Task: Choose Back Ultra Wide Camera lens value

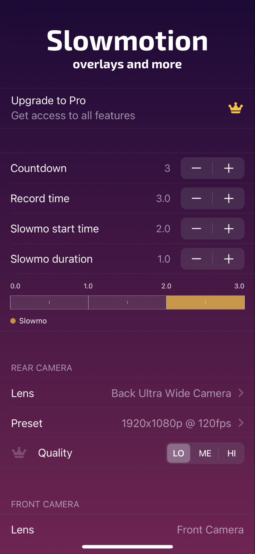Action: [x=171, y=393]
